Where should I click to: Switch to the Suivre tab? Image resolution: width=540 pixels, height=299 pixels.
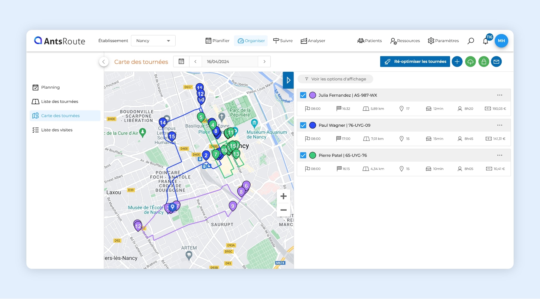coord(283,41)
